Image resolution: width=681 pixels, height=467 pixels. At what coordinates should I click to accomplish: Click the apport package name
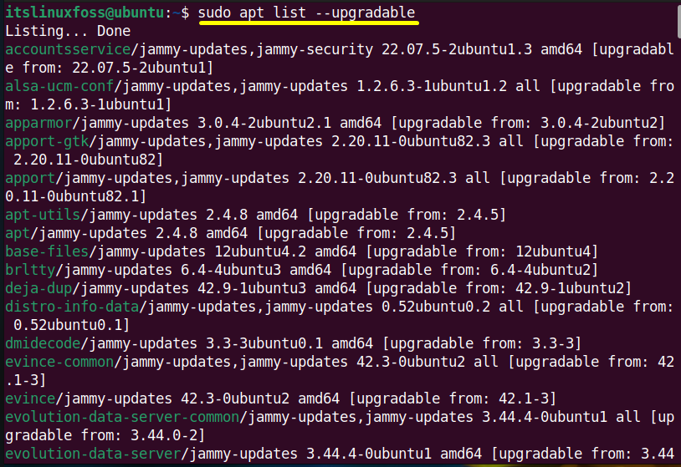point(30,178)
